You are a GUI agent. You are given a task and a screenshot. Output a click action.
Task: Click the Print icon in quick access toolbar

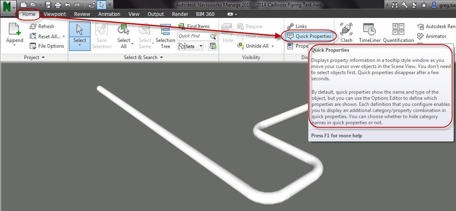[x=58, y=5]
